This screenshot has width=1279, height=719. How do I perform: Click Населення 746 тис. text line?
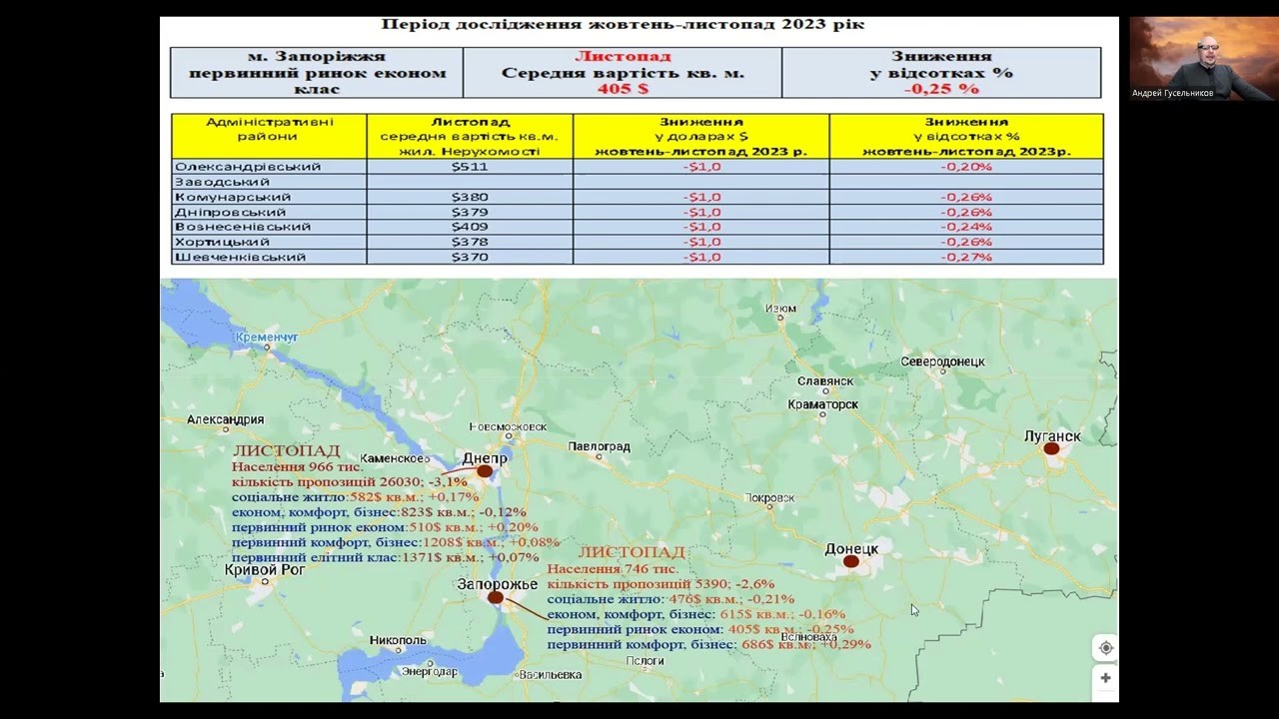click(x=613, y=568)
